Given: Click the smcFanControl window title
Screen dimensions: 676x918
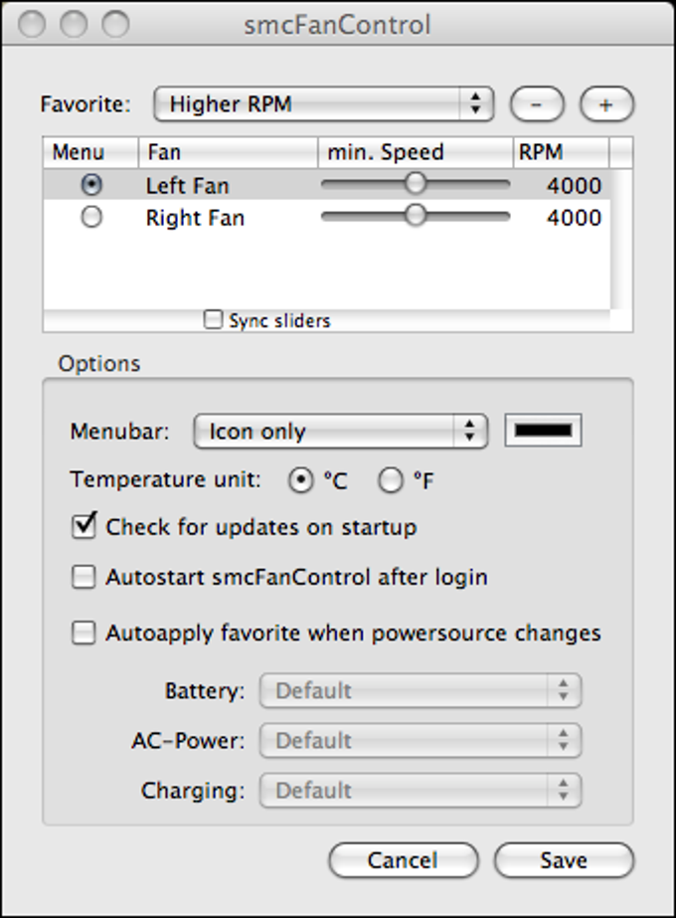Looking at the screenshot, I should 338,25.
